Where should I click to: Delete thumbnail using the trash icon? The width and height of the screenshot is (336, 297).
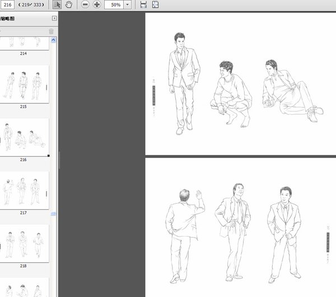[51, 31]
